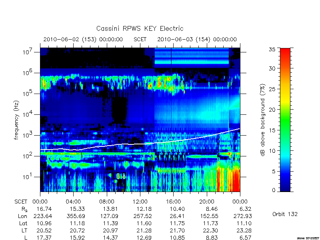
Task: Click the 'LT' row label
Action: click(24, 230)
